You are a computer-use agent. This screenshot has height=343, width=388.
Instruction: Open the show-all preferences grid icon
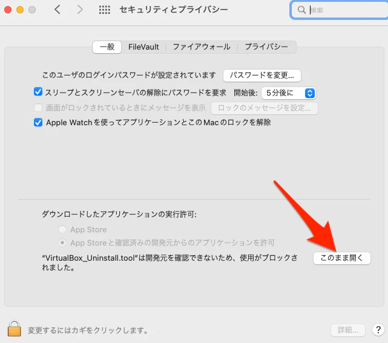(105, 10)
